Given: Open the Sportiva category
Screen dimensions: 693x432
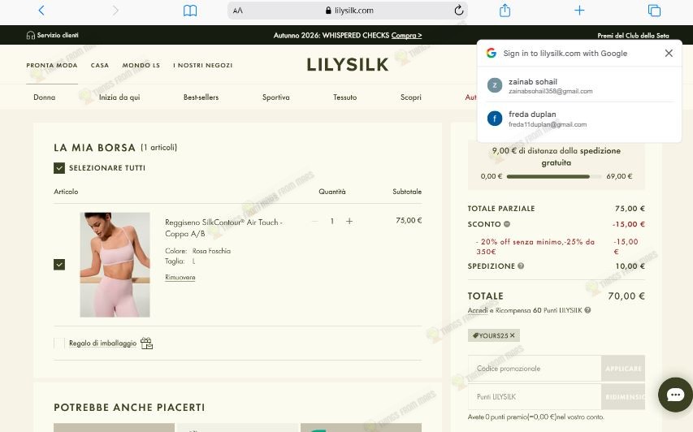Looking at the screenshot, I should [x=275, y=97].
